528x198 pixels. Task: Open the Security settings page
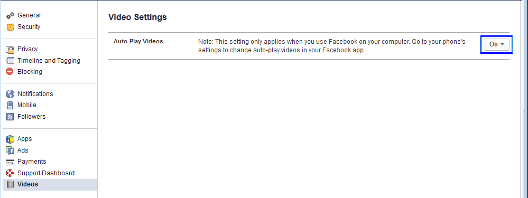[x=29, y=26]
